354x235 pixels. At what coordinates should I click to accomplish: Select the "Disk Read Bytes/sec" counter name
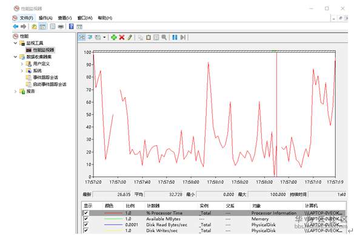(x=167, y=225)
